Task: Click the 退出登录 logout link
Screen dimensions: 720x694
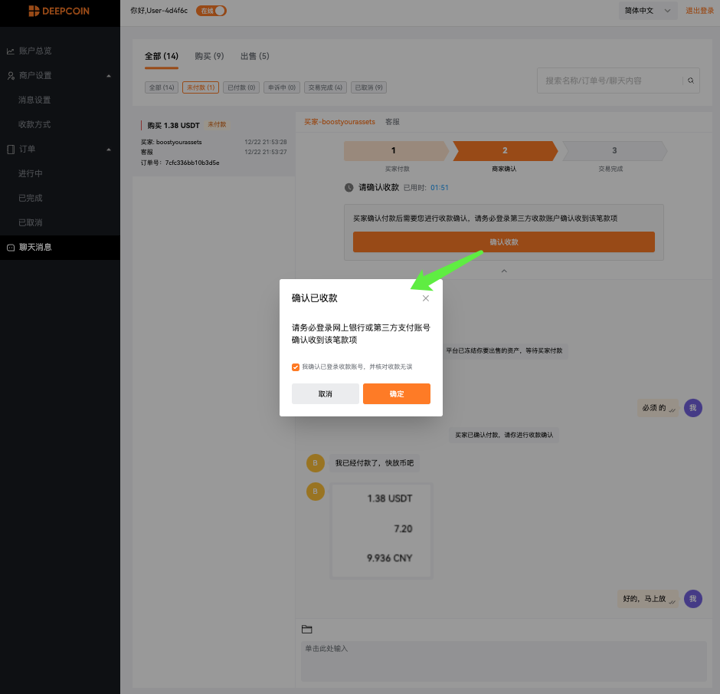Action: pyautogui.click(x=699, y=11)
